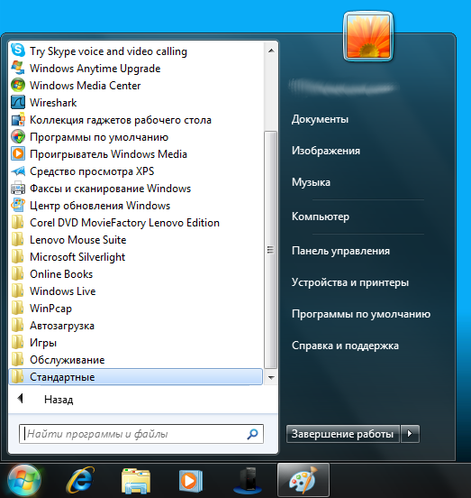Launch Windows Anytime Upgrade

(136, 69)
